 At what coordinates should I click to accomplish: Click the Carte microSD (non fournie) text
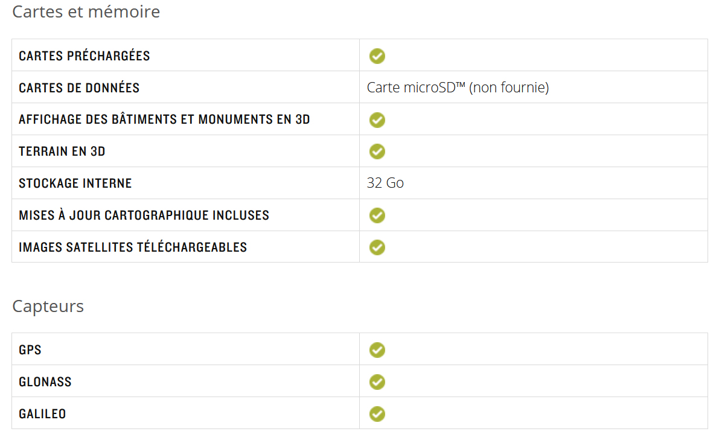coord(458,87)
